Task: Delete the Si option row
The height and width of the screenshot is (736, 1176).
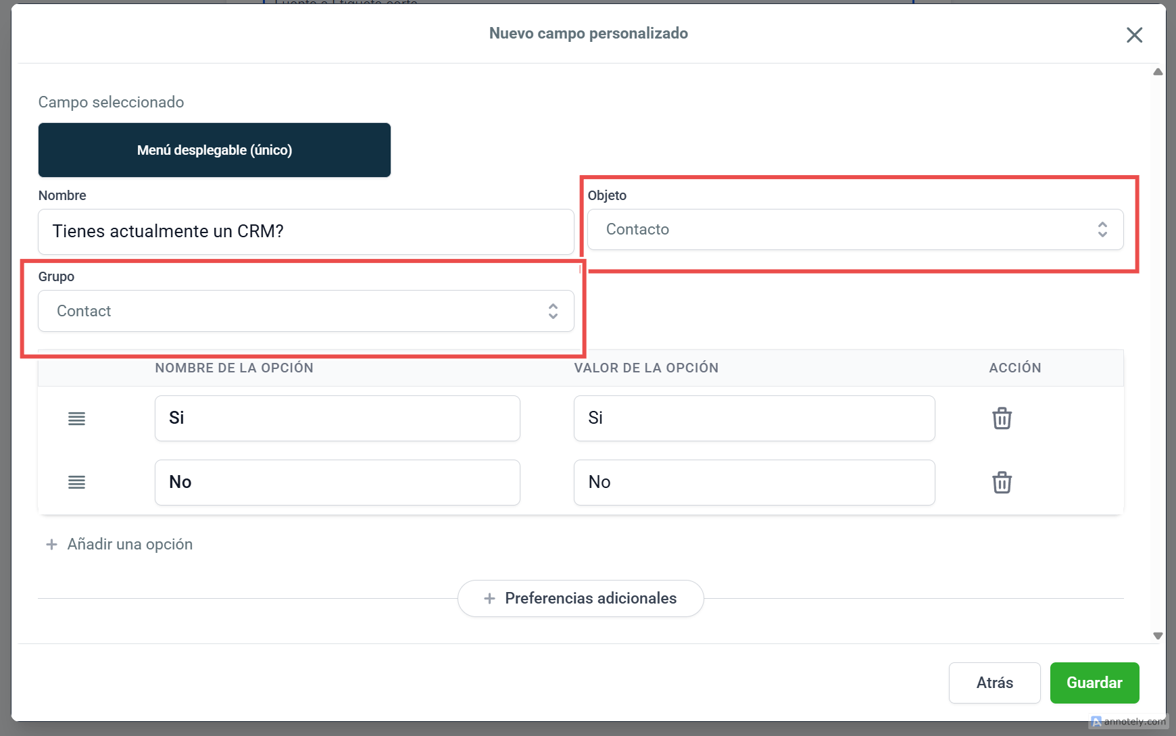Action: click(1002, 418)
